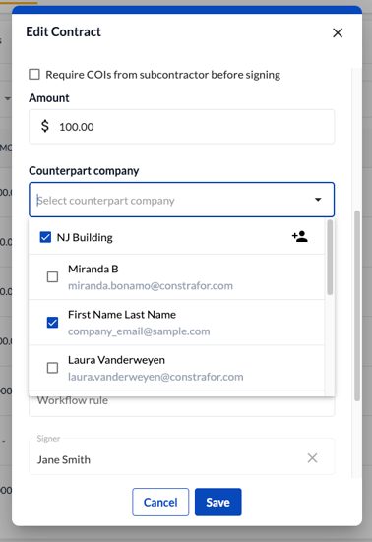Click the Edit Contract title
The height and width of the screenshot is (542, 372).
64,32
